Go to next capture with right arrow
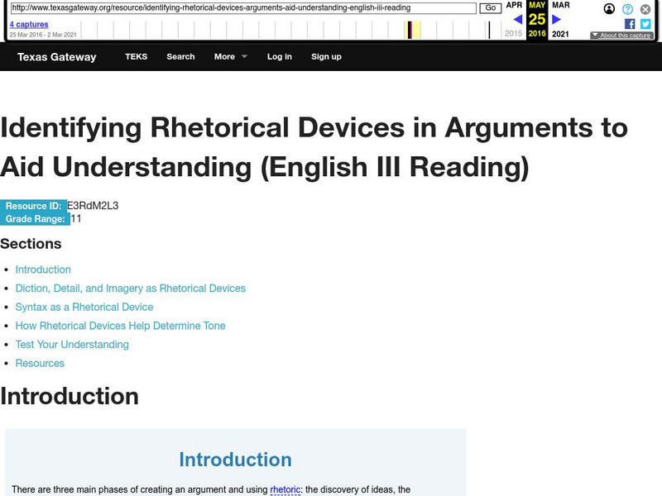 coord(557,20)
